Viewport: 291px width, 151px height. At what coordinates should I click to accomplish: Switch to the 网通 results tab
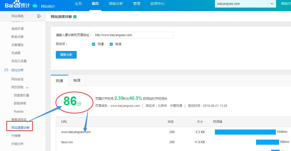coord(59,81)
